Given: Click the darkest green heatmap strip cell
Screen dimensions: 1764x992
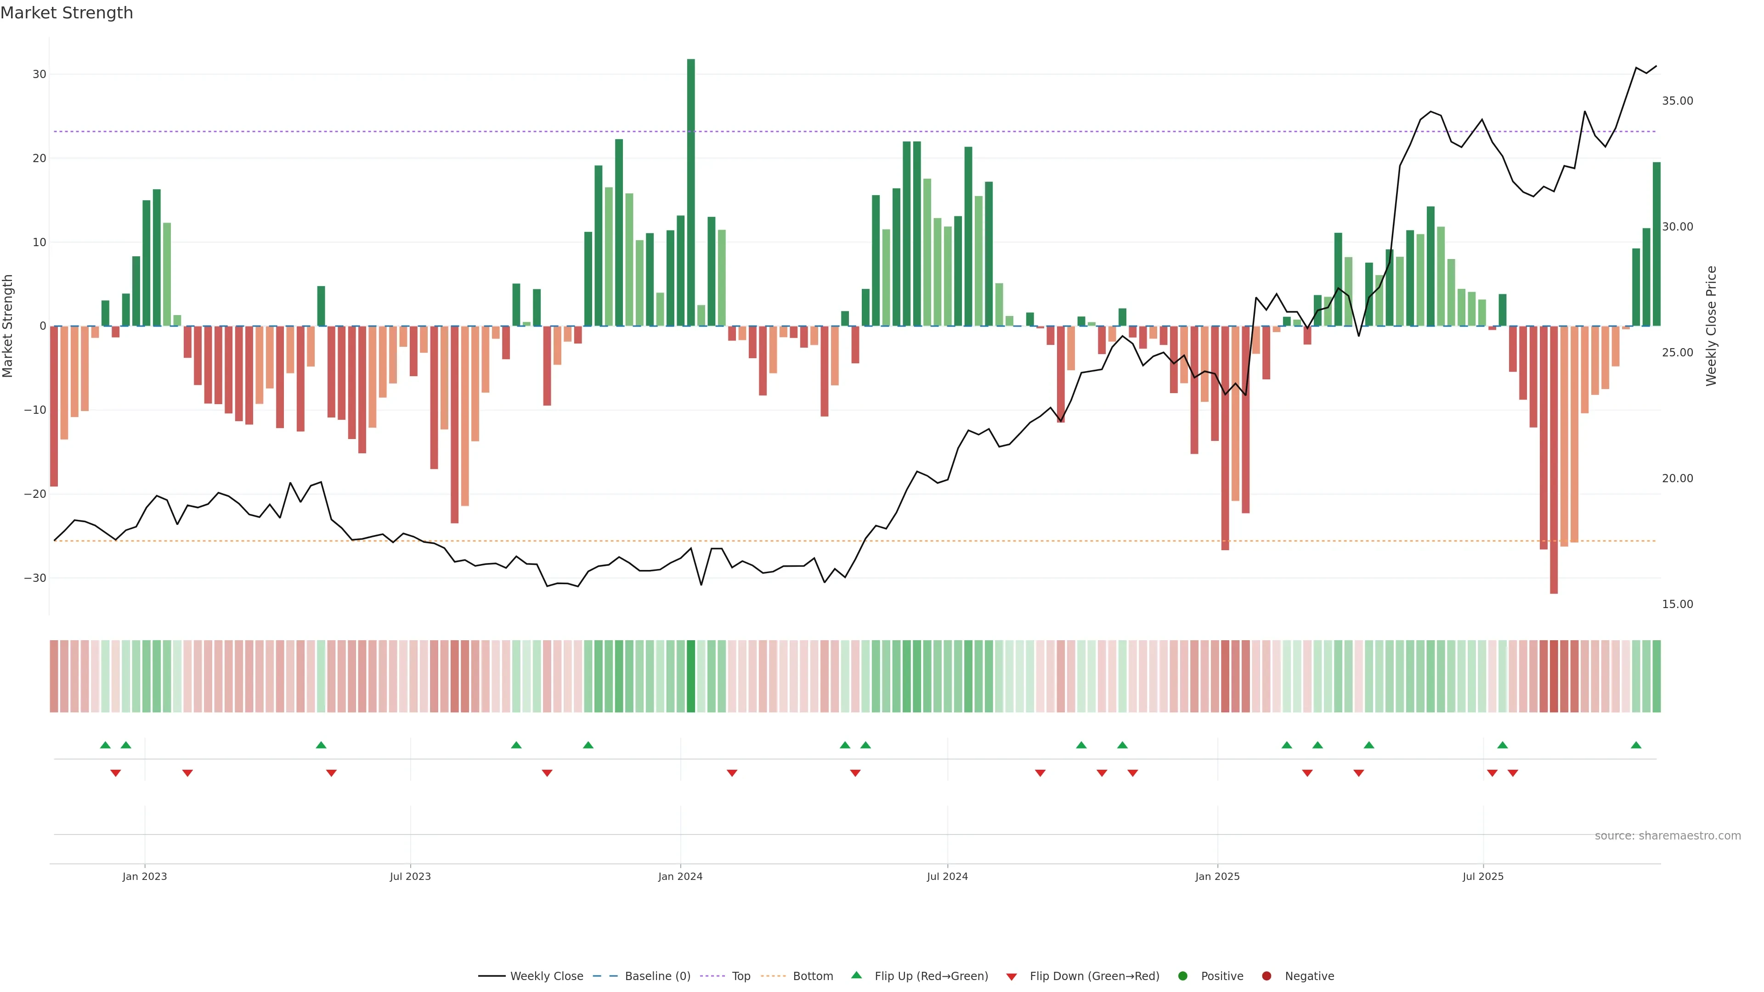Looking at the screenshot, I should tap(691, 676).
